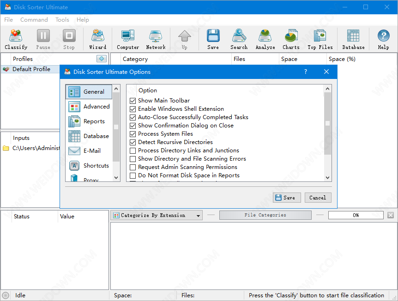398x301 pixels.
Task: Click the Stop toolbar icon
Action: tap(69, 39)
